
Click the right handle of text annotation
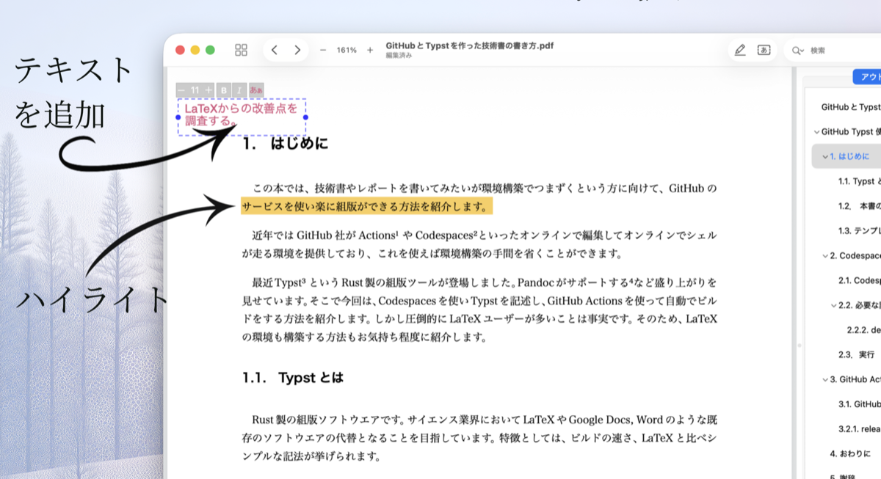coord(305,117)
